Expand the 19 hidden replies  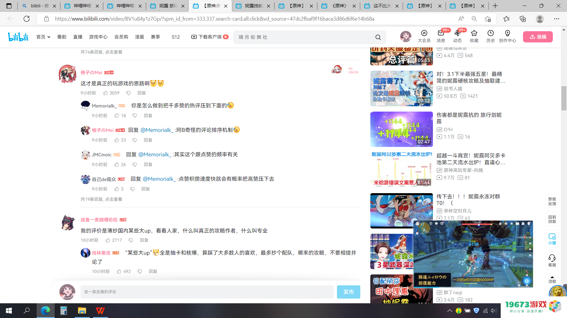(x=102, y=199)
